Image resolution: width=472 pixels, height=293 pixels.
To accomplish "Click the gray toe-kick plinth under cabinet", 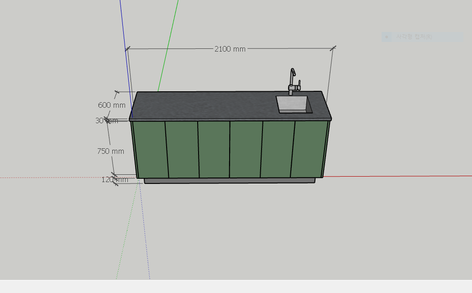I will click(230, 180).
